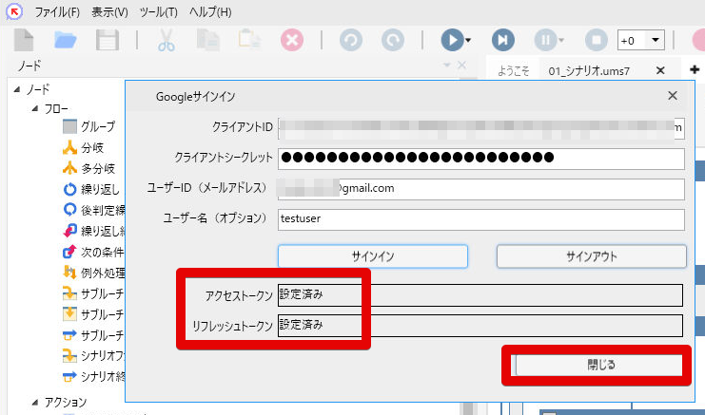This screenshot has width=705, height=415.
Task: Paste with the clipboard icon
Action: click(249, 39)
